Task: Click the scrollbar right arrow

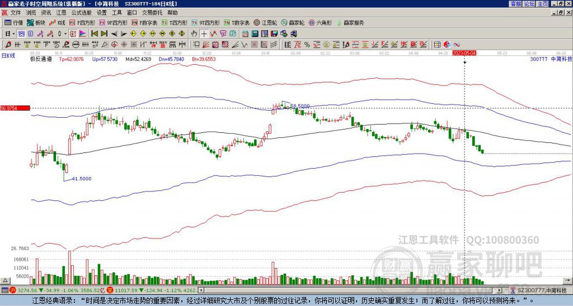Action: coord(499,291)
